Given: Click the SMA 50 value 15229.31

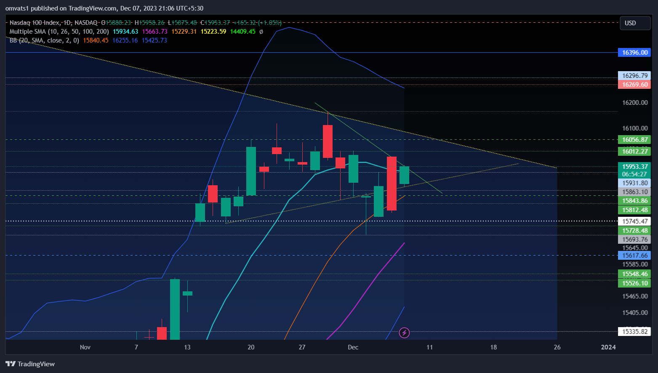Looking at the screenshot, I should coord(184,32).
